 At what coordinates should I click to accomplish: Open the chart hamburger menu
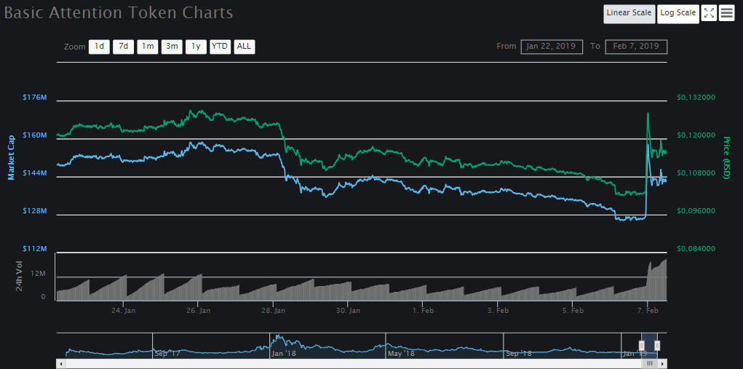726,13
